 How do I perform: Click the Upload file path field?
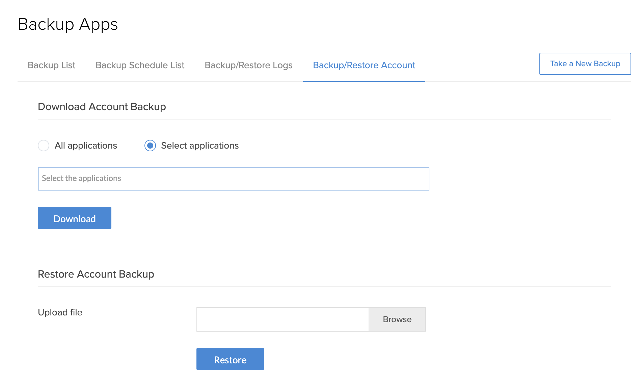pyautogui.click(x=283, y=319)
